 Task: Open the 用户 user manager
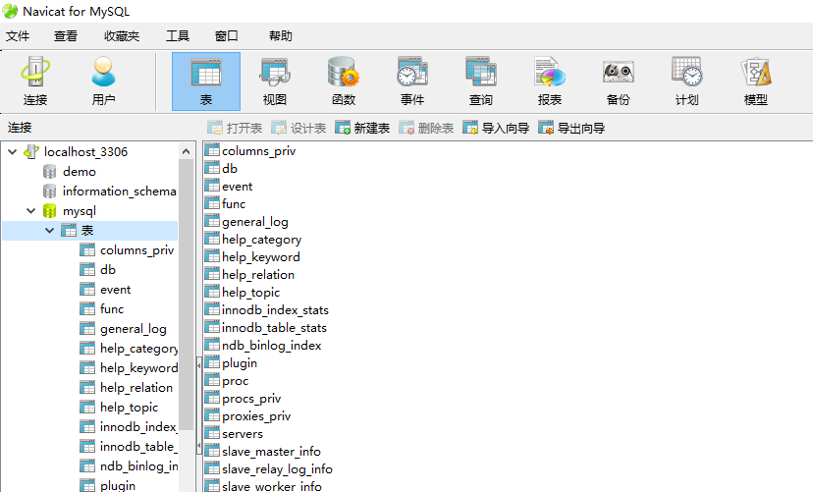point(103,81)
